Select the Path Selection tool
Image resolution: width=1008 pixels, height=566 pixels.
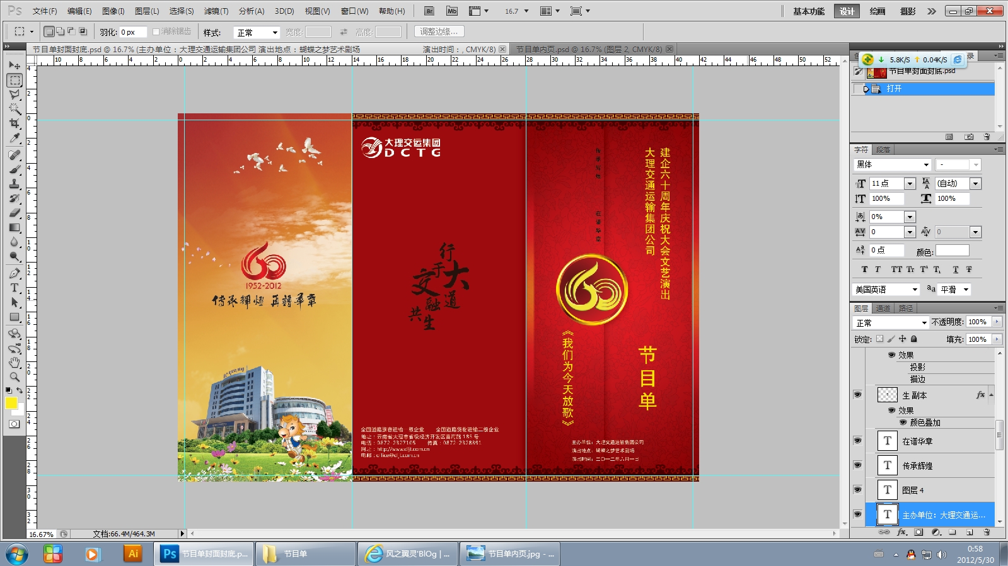click(14, 302)
